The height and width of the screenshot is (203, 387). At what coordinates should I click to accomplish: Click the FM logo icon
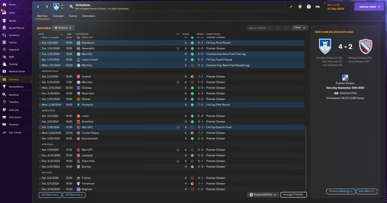pyautogui.click(x=317, y=7)
